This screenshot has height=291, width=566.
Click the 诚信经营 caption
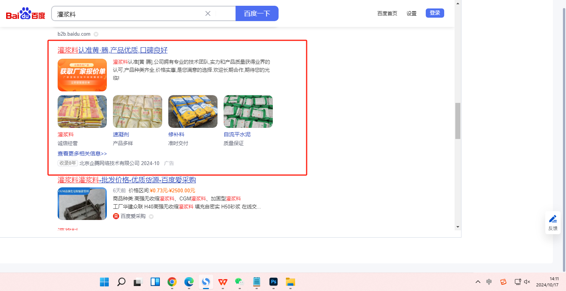click(x=68, y=144)
